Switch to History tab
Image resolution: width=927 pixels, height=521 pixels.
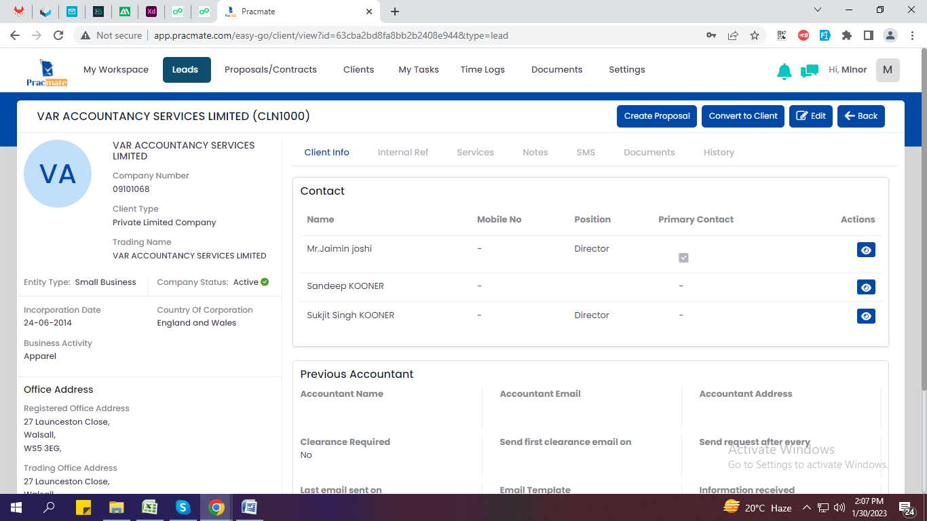coord(719,153)
